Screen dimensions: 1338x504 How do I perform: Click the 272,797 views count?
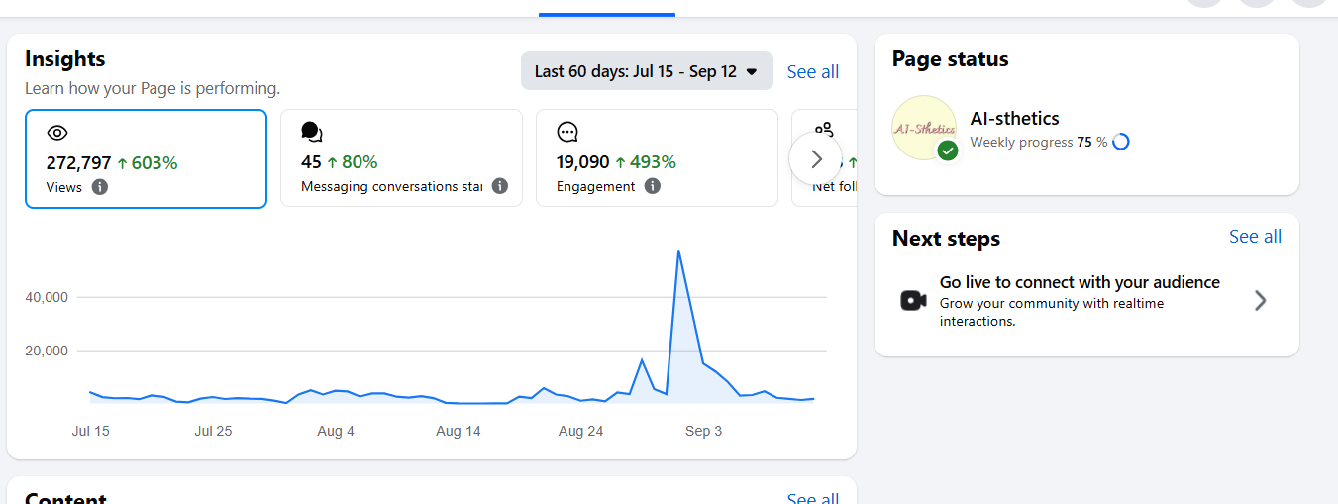click(x=78, y=162)
